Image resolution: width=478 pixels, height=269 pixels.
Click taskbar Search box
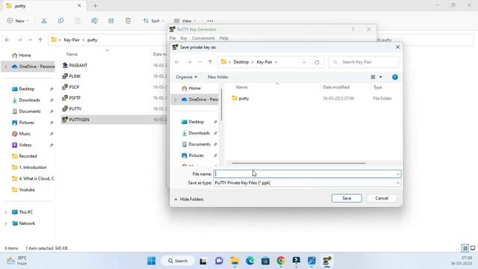pos(178,261)
